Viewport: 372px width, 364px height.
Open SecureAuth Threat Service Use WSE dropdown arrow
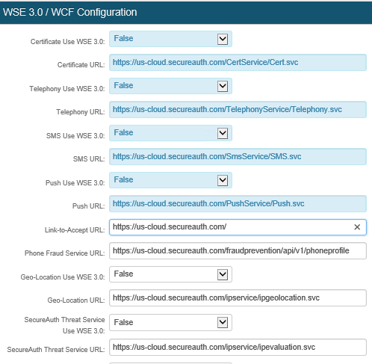(223, 323)
